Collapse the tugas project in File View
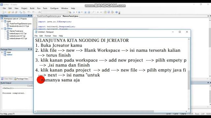This screenshot has width=211, height=118. [2, 21]
